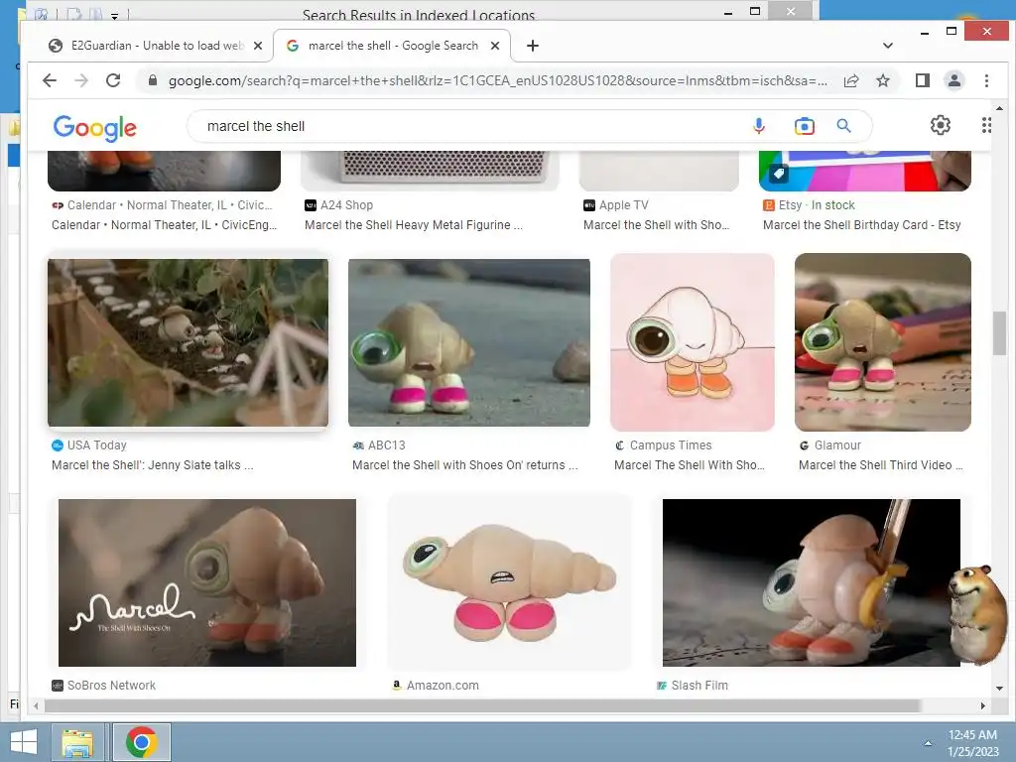Show hidden system tray icons
The width and height of the screenshot is (1016, 762).
[928, 743]
